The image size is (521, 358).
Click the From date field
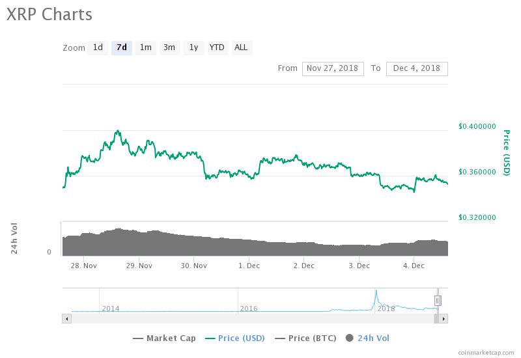332,68
